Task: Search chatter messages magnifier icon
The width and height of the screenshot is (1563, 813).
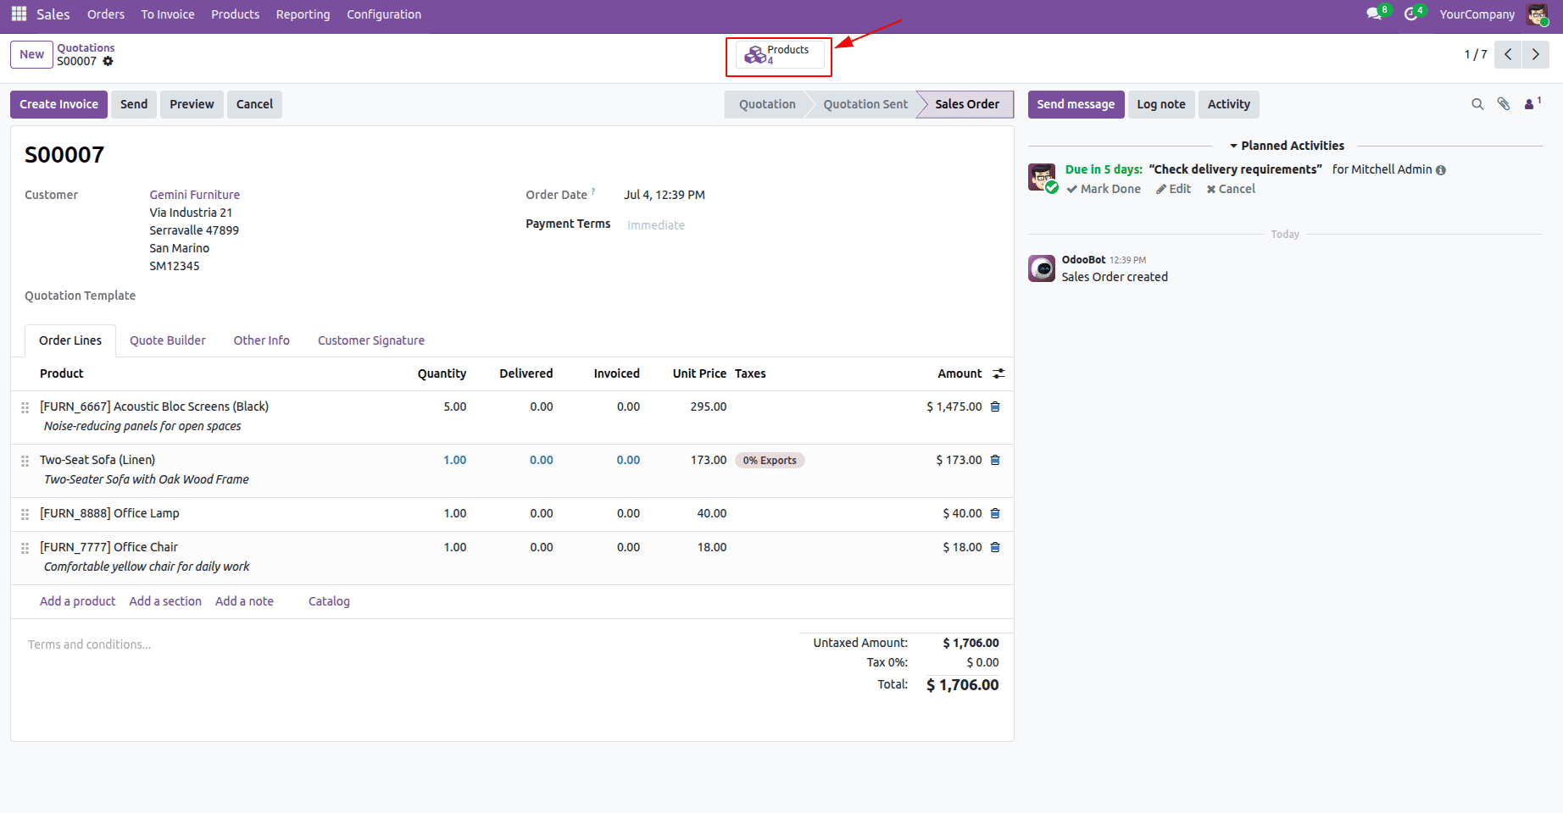Action: click(1477, 104)
